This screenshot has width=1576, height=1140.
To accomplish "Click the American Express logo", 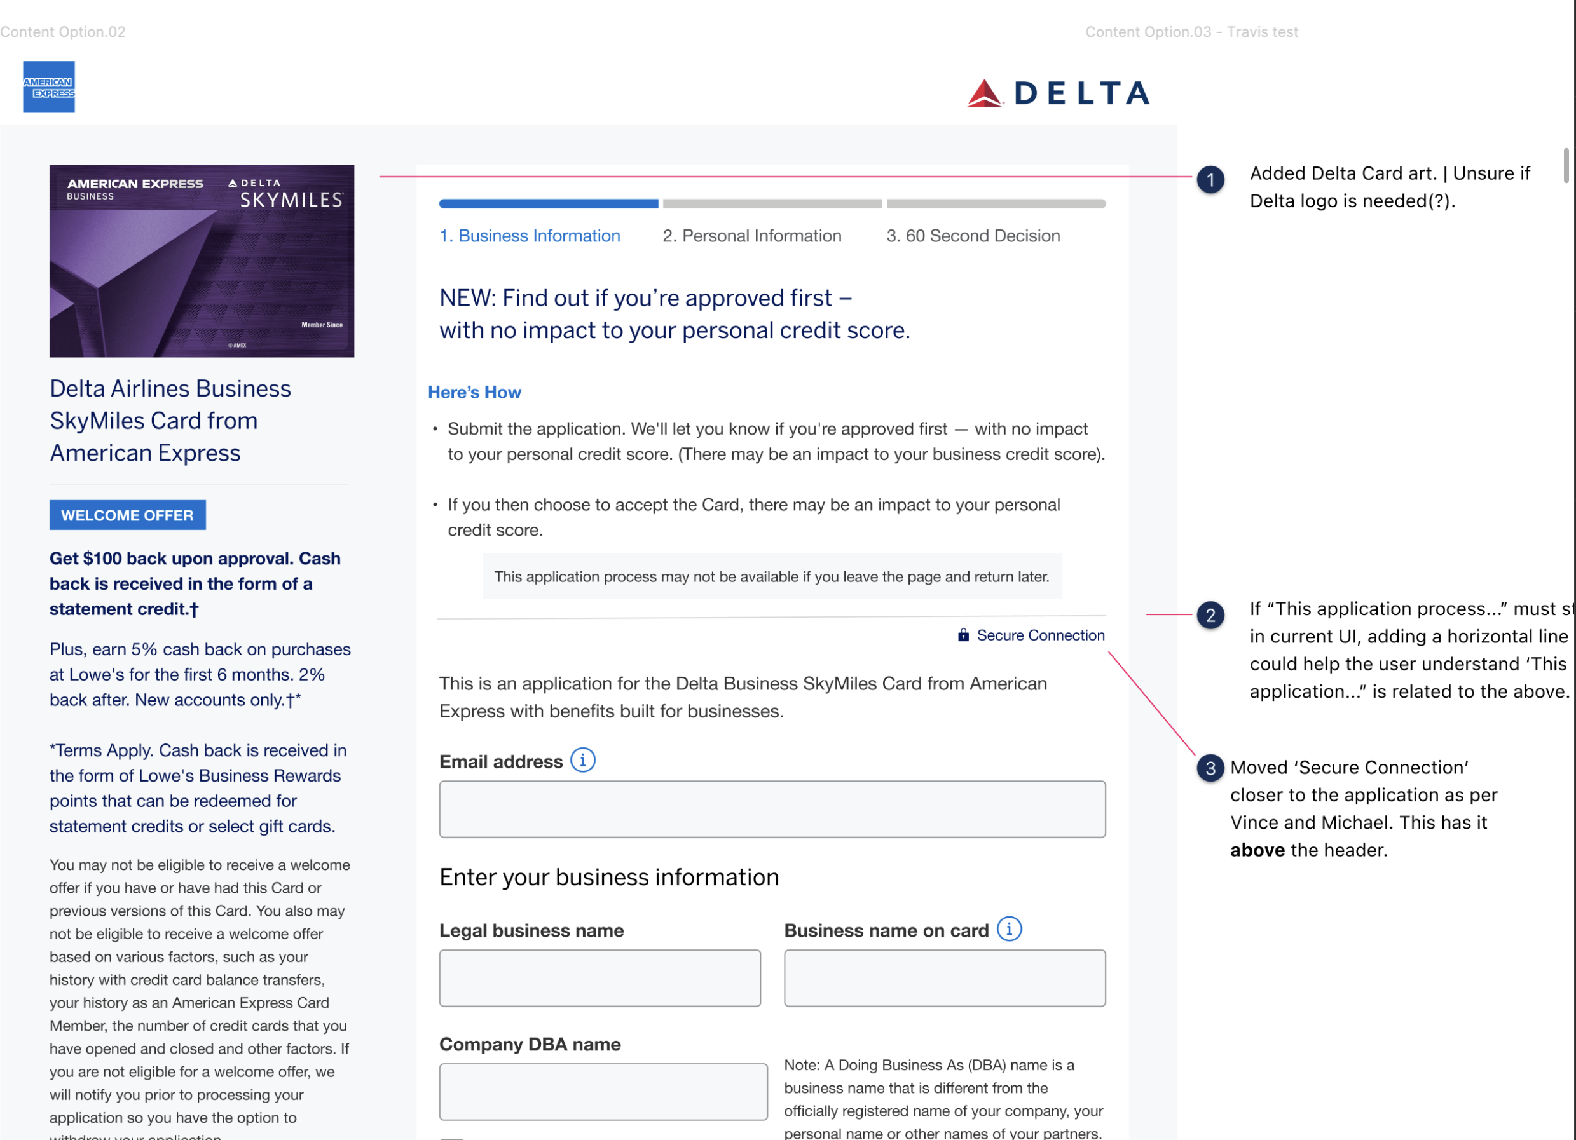I will tap(49, 87).
